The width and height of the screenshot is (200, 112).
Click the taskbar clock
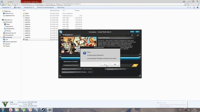194,110
